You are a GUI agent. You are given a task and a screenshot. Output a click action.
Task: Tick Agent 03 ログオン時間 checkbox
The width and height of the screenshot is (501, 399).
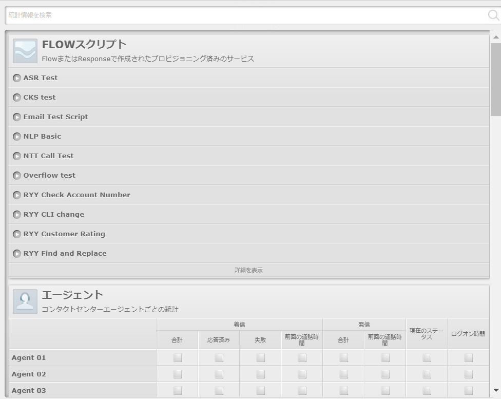click(468, 390)
